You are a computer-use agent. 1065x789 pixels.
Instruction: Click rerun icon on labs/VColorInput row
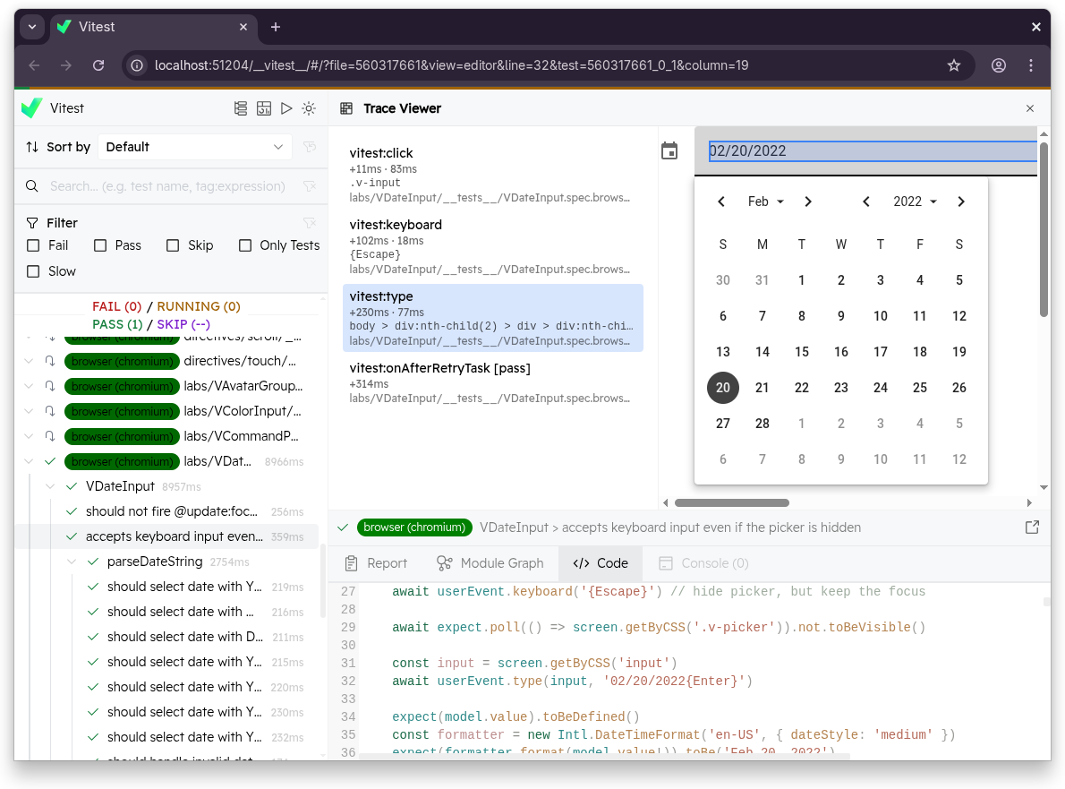50,411
